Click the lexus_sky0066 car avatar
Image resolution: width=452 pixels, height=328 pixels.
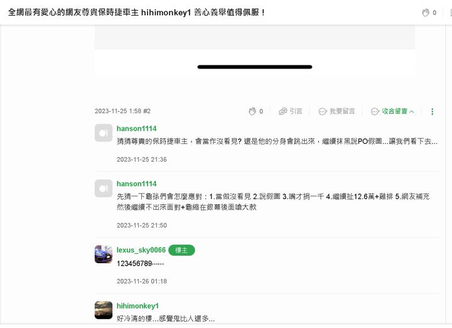tap(104, 254)
